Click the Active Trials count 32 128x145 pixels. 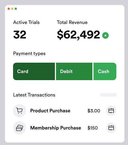[20, 35]
